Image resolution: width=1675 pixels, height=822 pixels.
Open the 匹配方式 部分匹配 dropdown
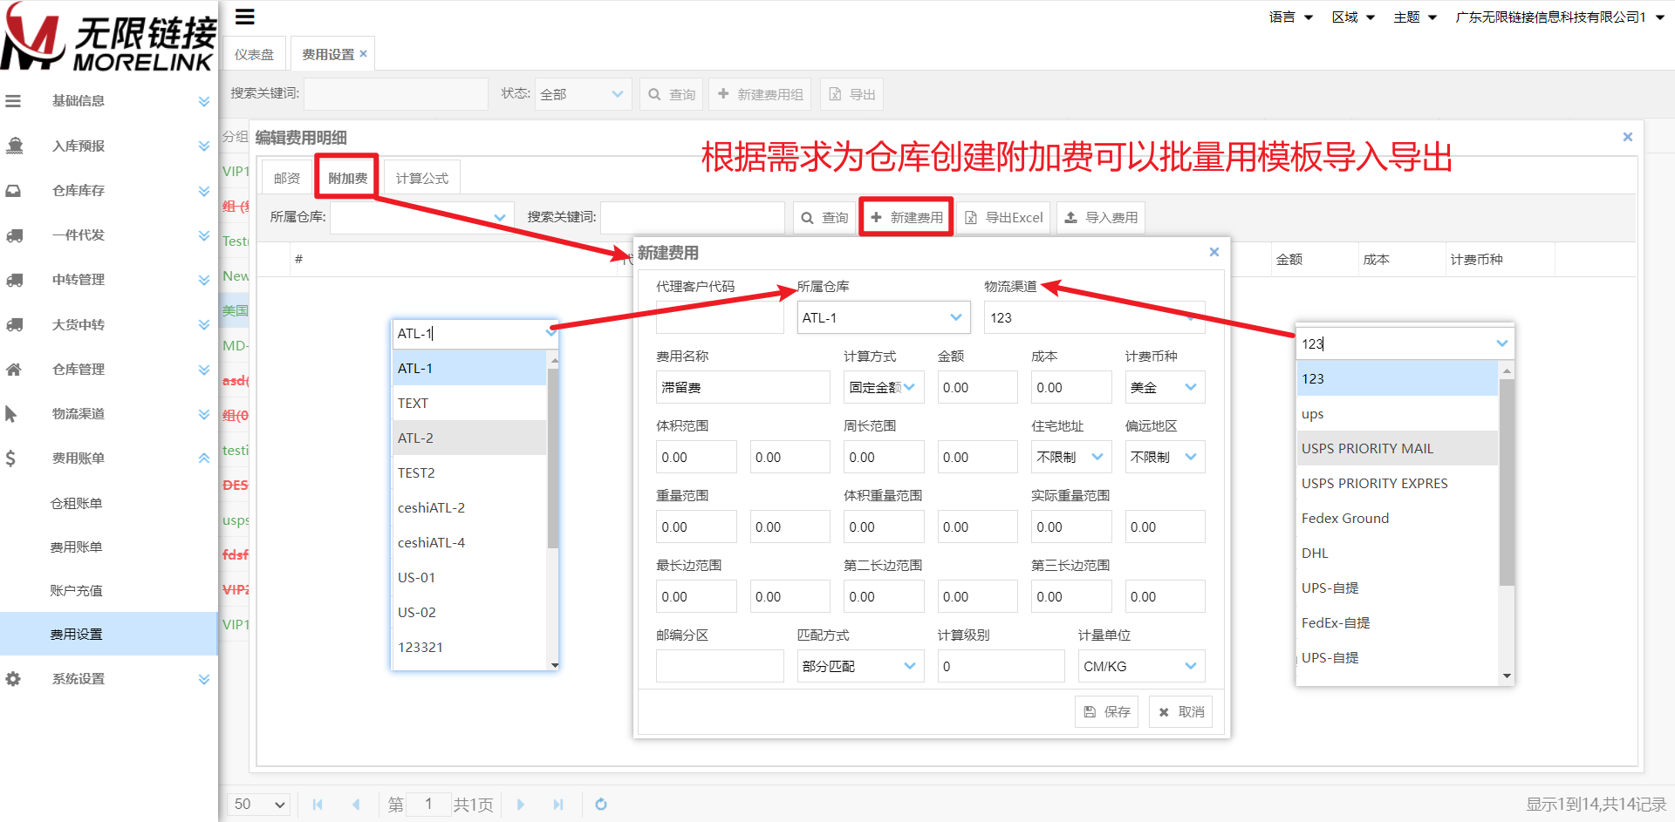860,667
